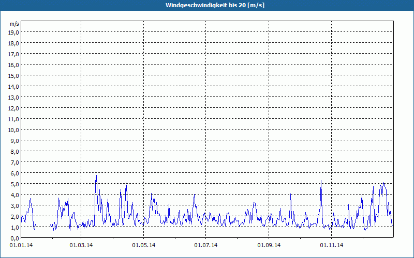Click the 5,0 y-axis label
414x258 pixels.
pyautogui.click(x=15, y=184)
